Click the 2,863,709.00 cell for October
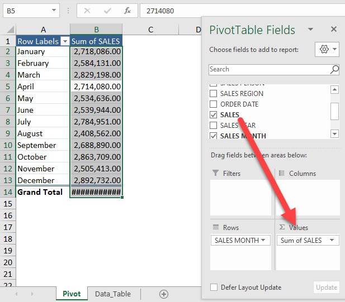 click(96, 157)
